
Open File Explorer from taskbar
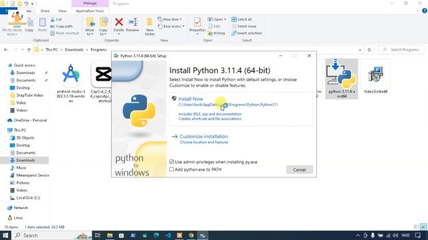110,235
